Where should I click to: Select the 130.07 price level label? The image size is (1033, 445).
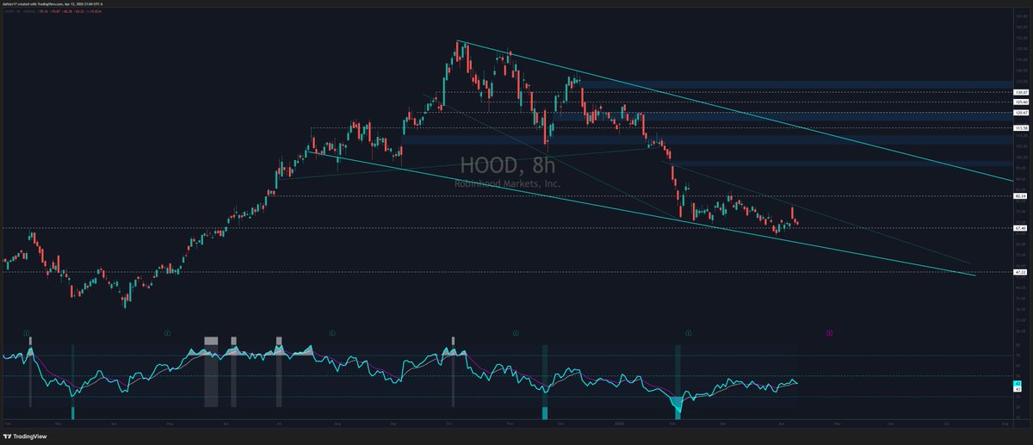click(1022, 91)
